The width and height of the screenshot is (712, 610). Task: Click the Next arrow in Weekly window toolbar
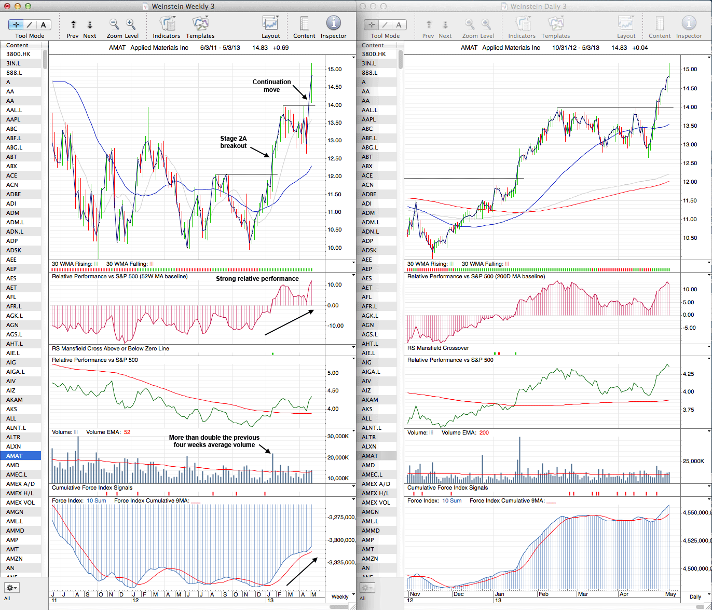click(90, 25)
